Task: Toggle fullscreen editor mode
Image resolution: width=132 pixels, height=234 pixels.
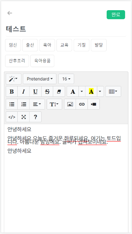Action: tap(24, 117)
